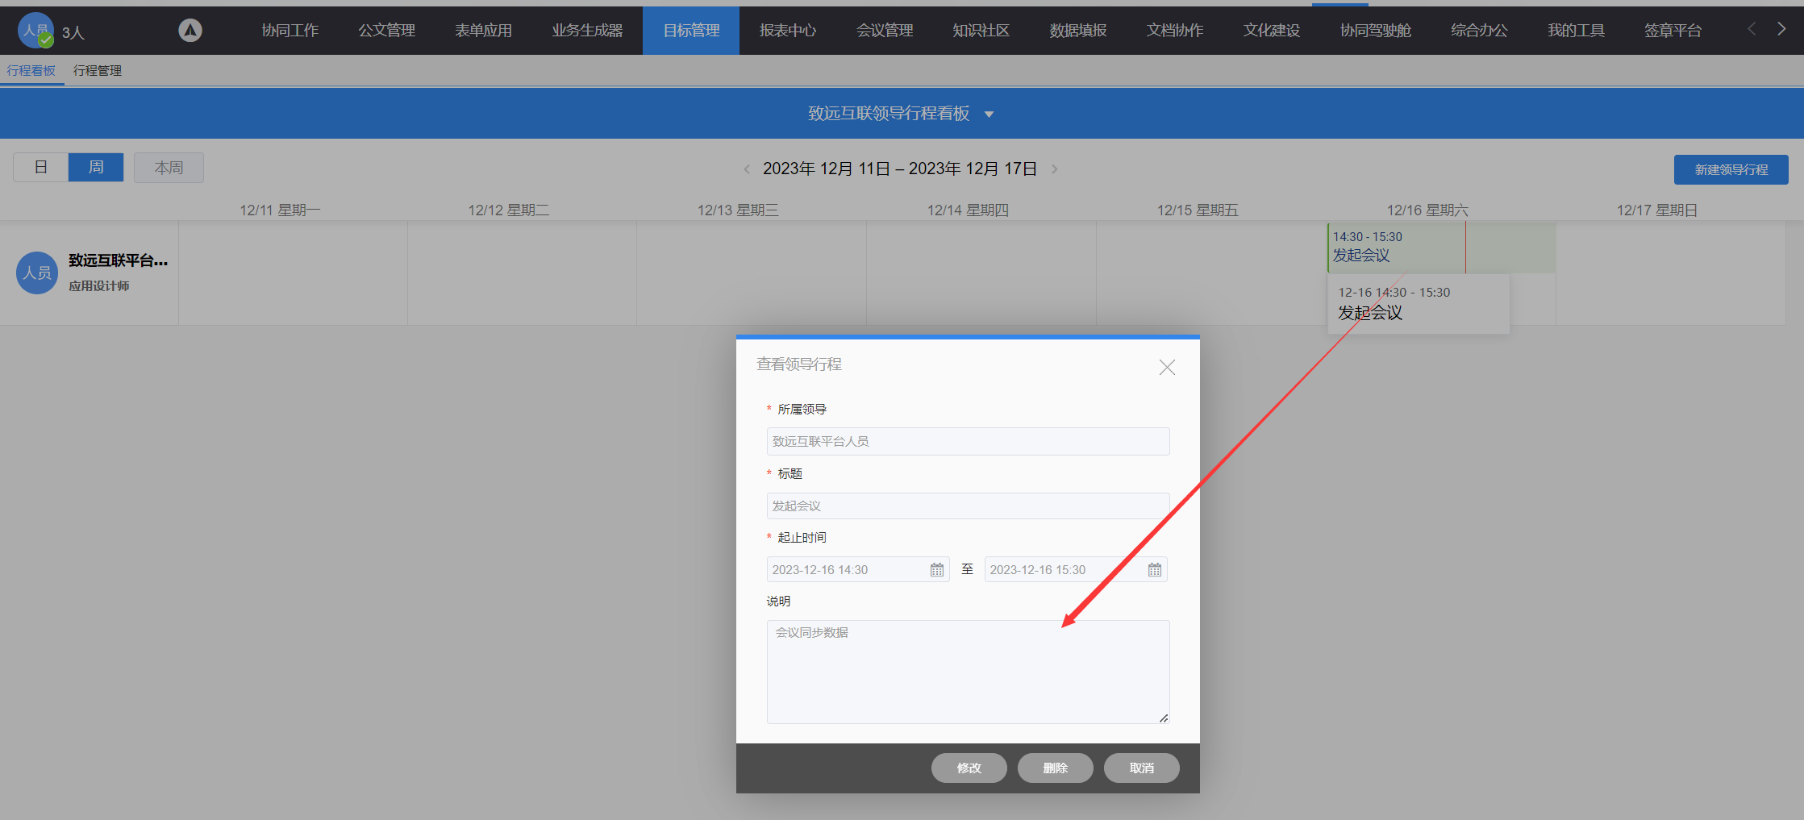Open the 表单应用 menu
This screenshot has height=820, width=1804.
point(483,31)
